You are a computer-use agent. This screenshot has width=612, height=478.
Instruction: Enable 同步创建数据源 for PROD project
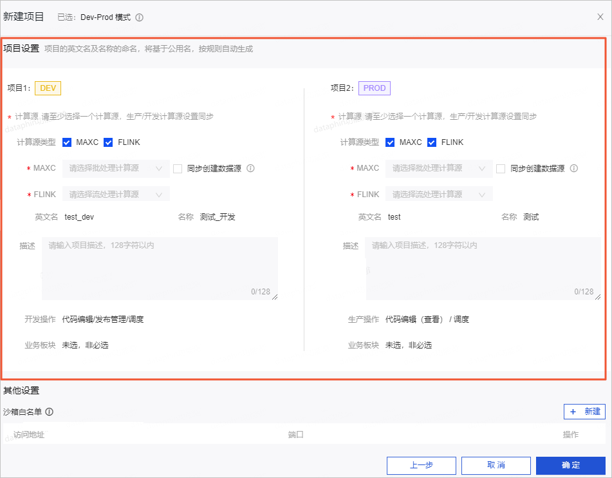tap(501, 168)
